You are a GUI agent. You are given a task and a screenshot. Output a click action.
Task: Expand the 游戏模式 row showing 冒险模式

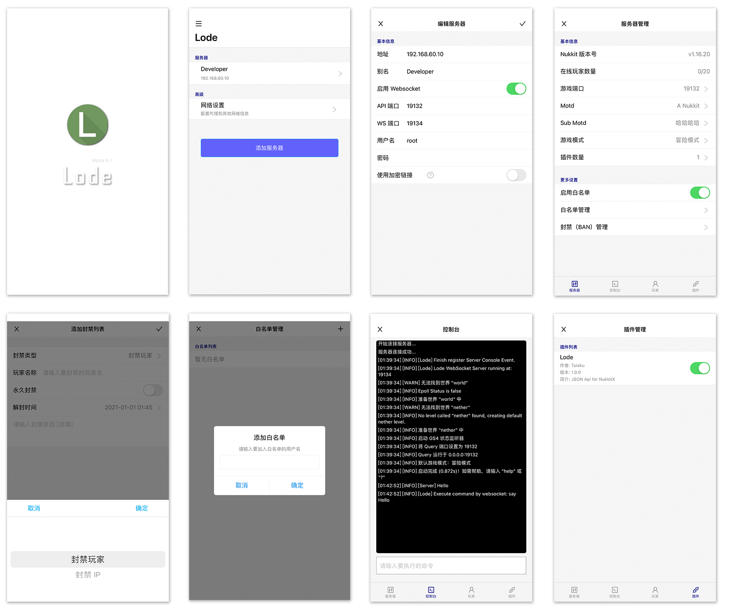tap(634, 140)
